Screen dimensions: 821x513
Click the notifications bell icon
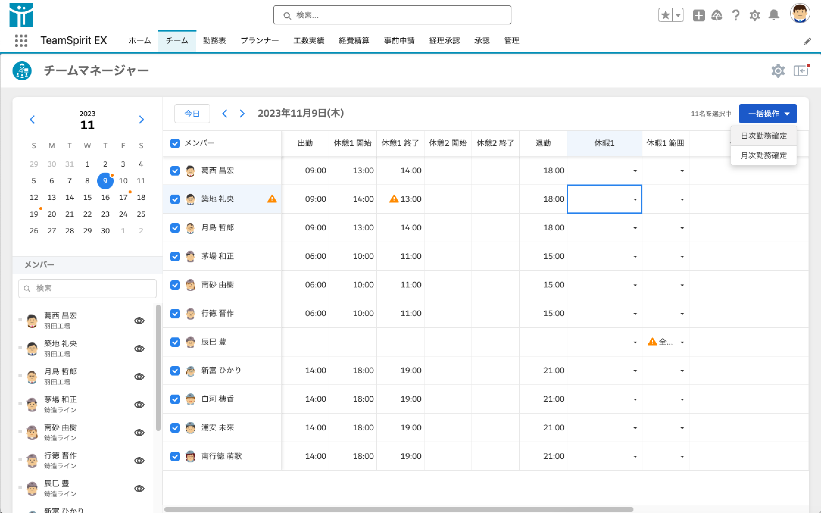pyautogui.click(x=774, y=15)
